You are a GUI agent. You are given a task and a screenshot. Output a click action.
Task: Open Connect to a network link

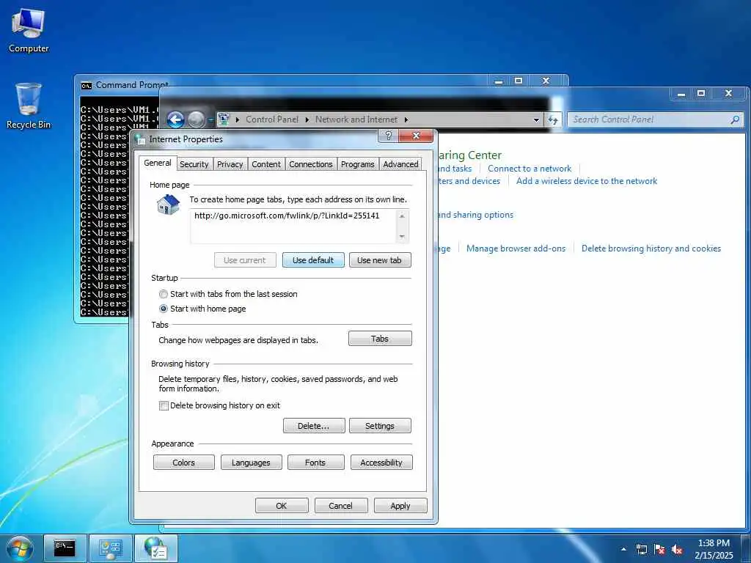tap(530, 169)
